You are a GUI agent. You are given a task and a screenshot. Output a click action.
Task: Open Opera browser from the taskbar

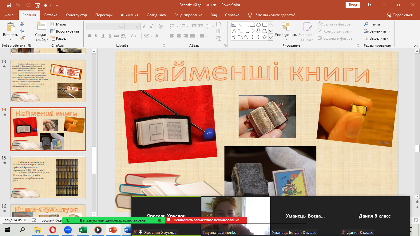click(53, 230)
